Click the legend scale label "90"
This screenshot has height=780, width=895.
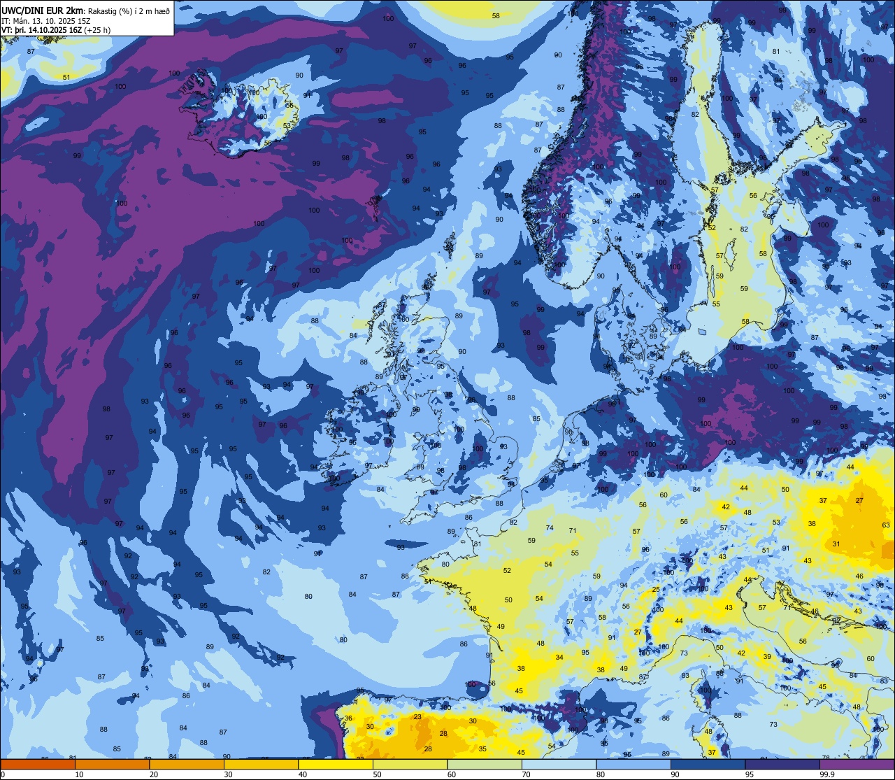675,774
